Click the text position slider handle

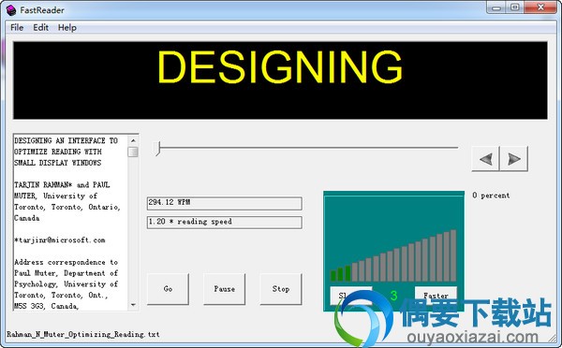tap(156, 148)
